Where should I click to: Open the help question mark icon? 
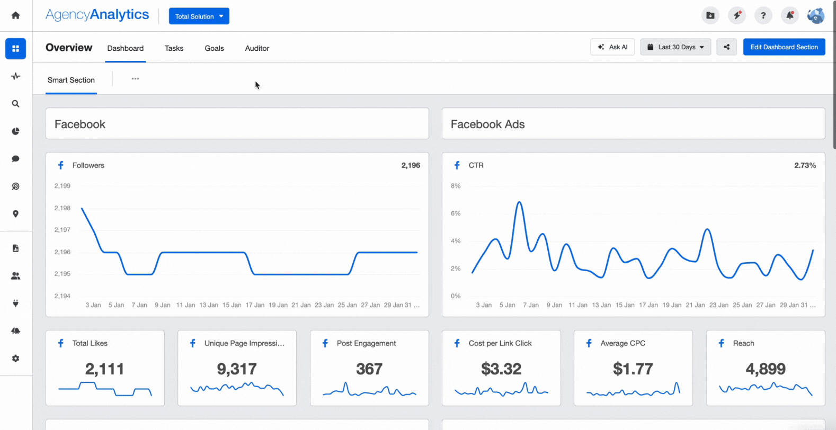pyautogui.click(x=763, y=15)
